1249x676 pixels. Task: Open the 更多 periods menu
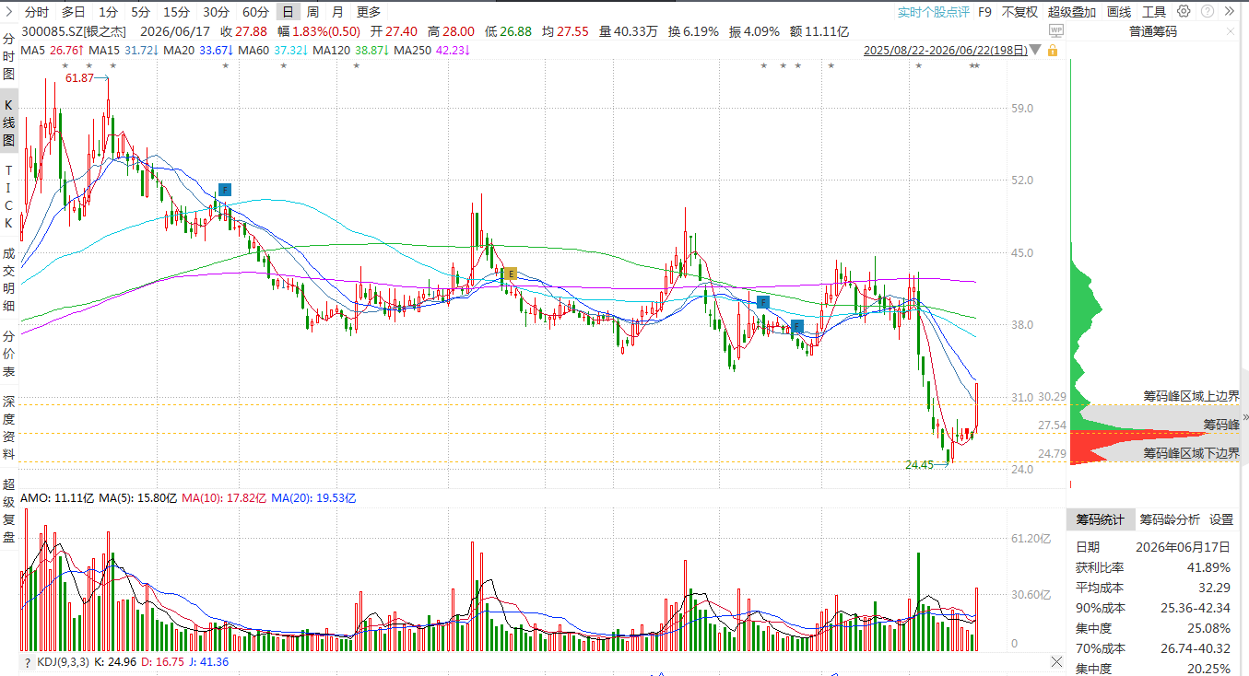368,12
